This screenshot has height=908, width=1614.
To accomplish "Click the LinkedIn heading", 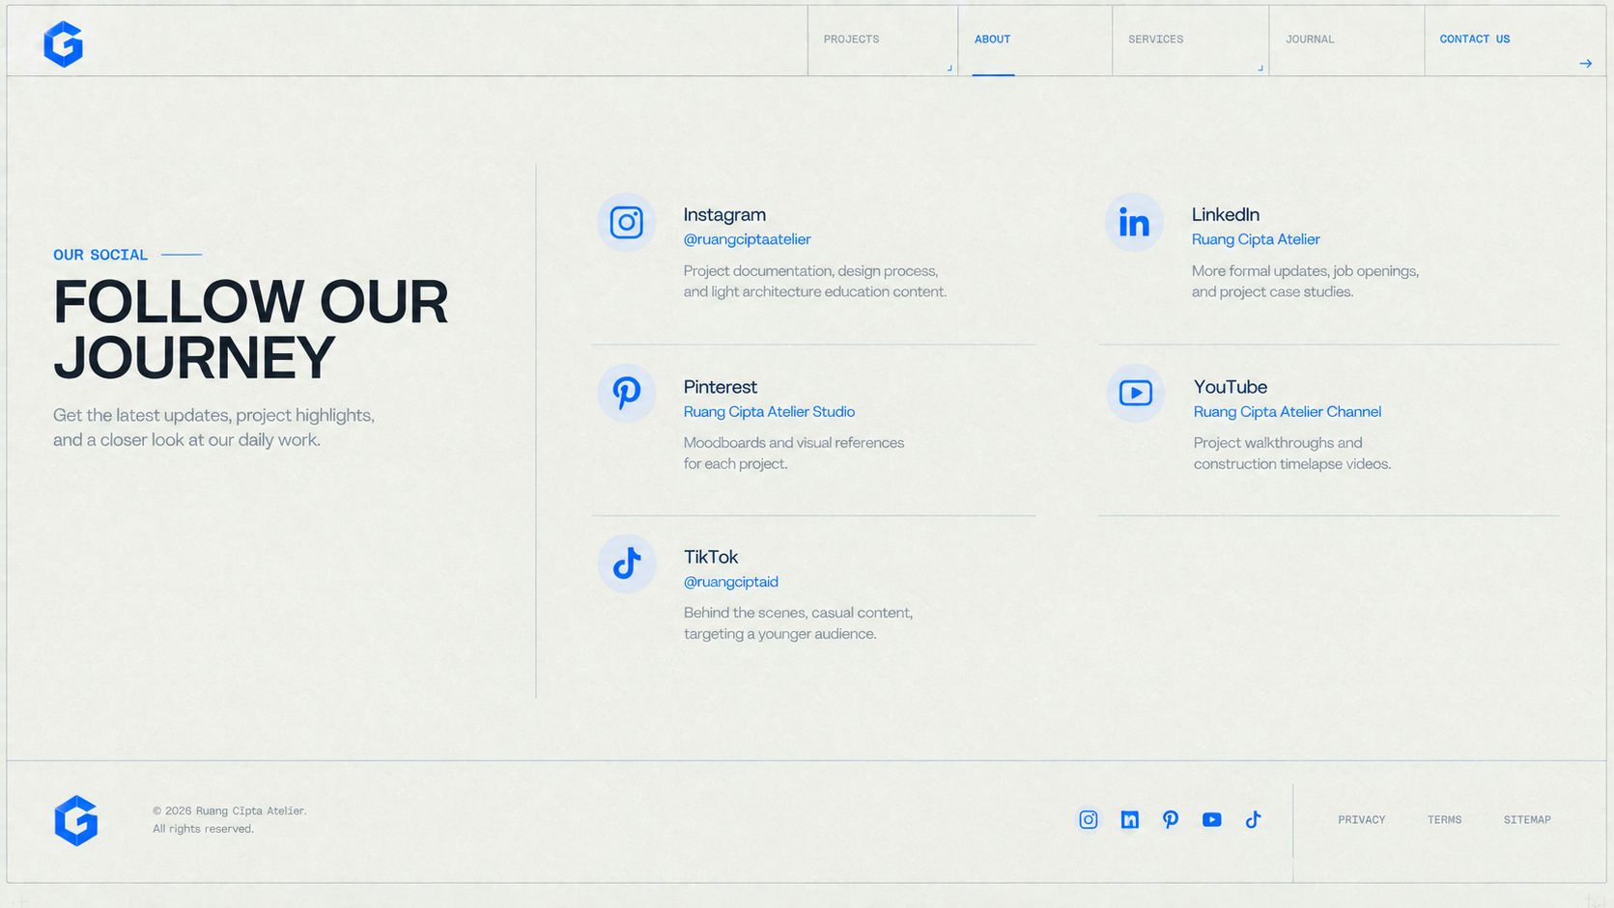I will coord(1225,214).
